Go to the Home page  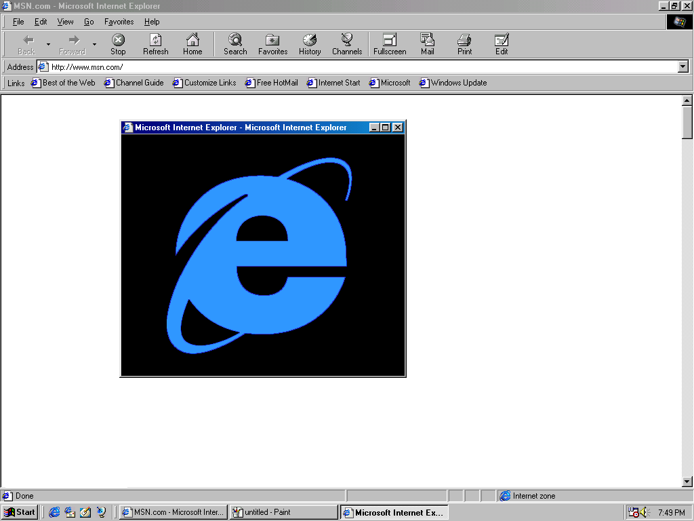192,44
